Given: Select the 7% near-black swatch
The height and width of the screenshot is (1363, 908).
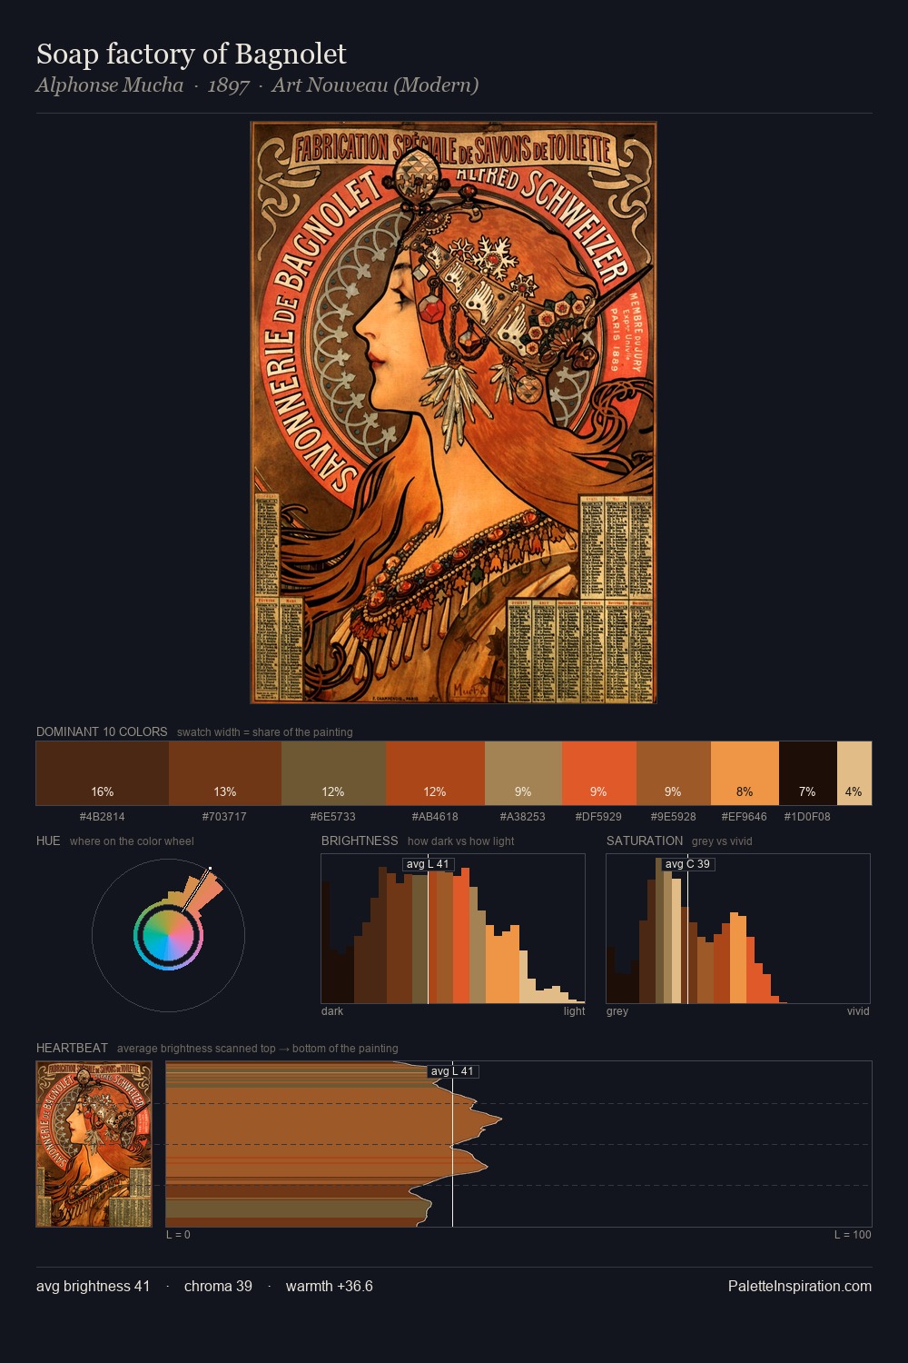Looking at the screenshot, I should pos(807,773).
